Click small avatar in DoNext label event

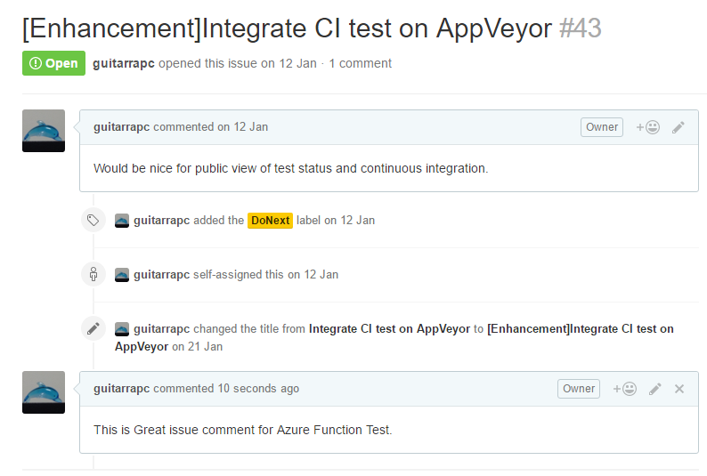point(122,221)
